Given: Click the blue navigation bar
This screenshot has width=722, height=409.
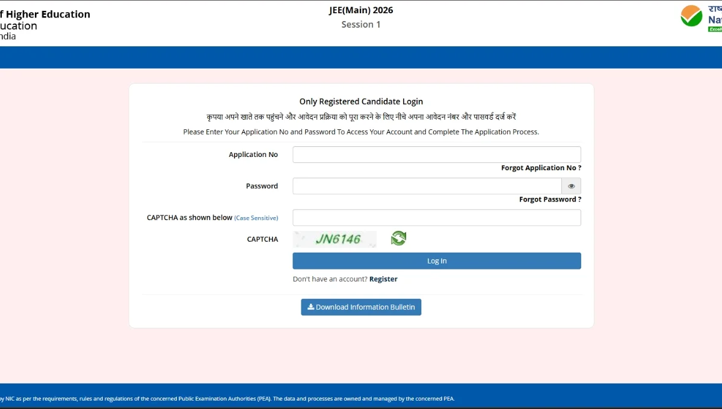Looking at the screenshot, I should coord(361,57).
